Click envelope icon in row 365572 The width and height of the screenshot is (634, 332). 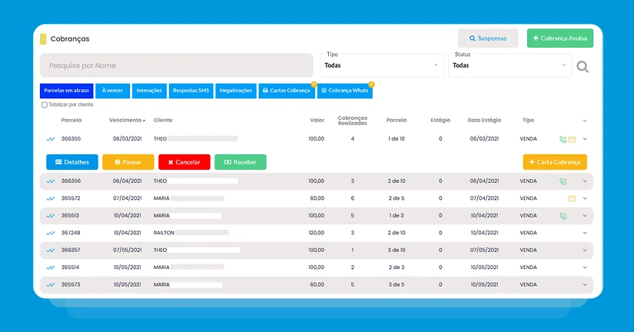(572, 198)
